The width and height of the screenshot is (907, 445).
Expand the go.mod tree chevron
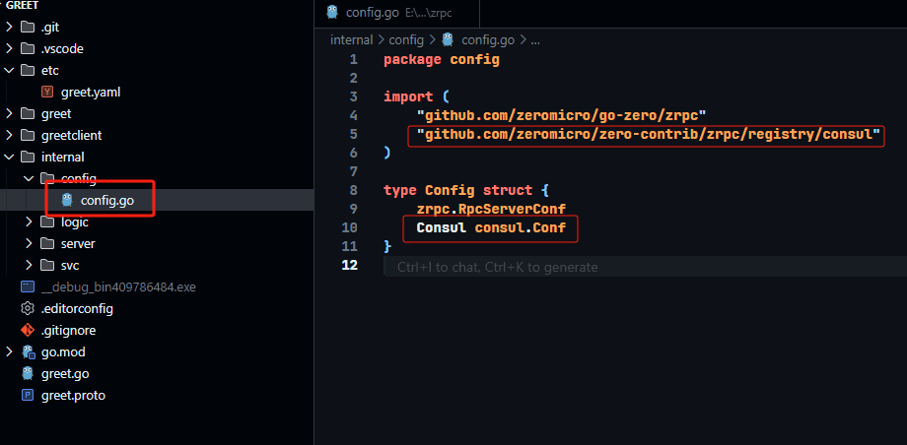pos(10,351)
